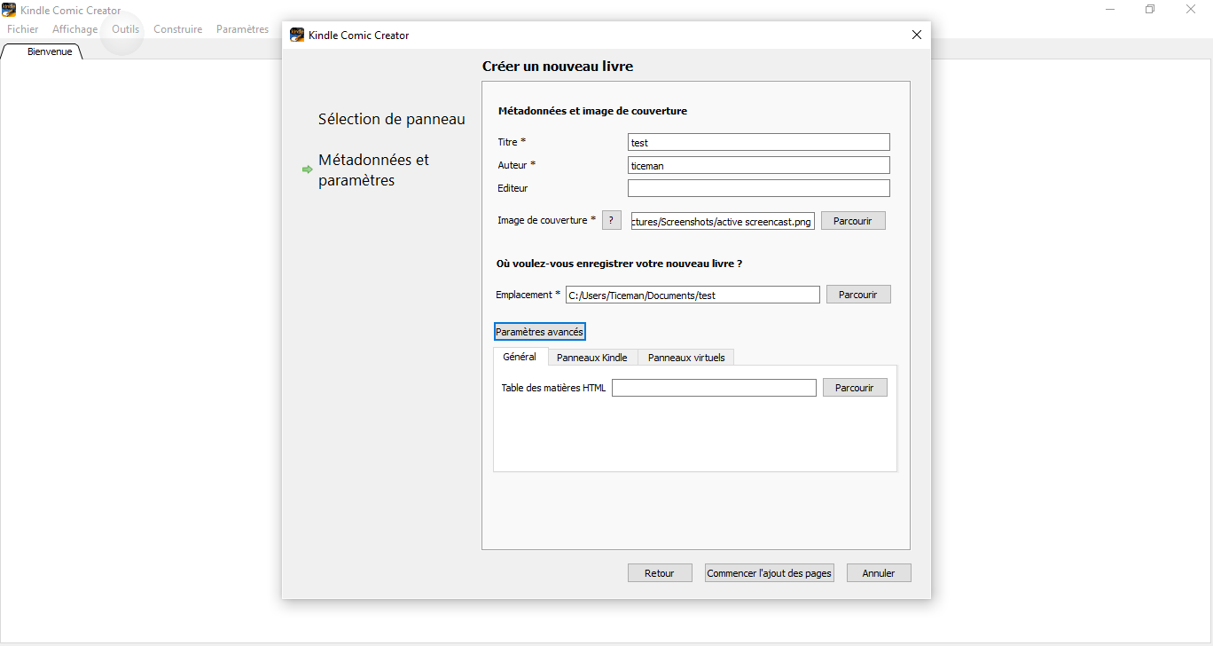This screenshot has height=646, width=1213.
Task: Click the cover image path field
Action: click(723, 221)
